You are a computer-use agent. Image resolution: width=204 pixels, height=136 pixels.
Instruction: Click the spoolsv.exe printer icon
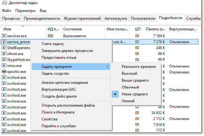(x=4, y=72)
